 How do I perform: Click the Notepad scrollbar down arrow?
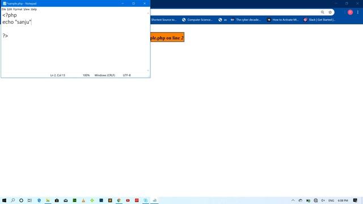(x=148, y=70)
